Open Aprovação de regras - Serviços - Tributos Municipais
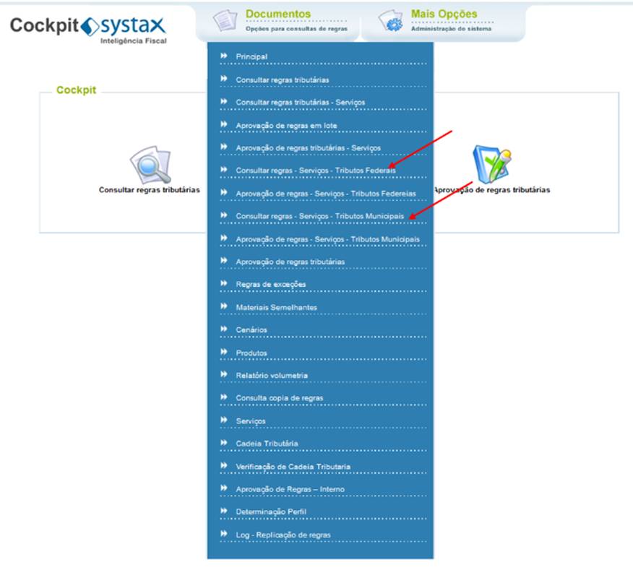Screen dimensions: 633x570 (x=328, y=239)
